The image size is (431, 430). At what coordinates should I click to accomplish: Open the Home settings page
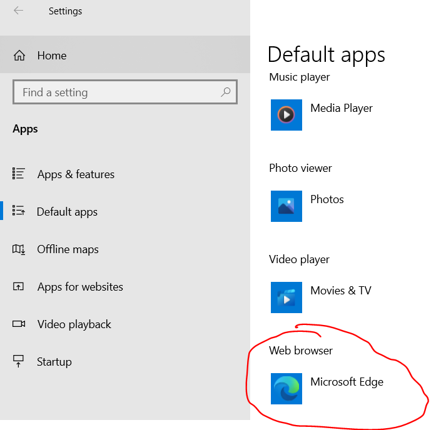click(125, 54)
